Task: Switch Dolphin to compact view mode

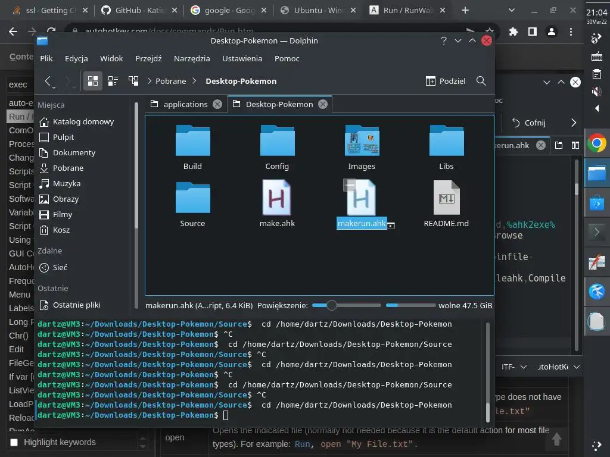Action: (x=113, y=81)
